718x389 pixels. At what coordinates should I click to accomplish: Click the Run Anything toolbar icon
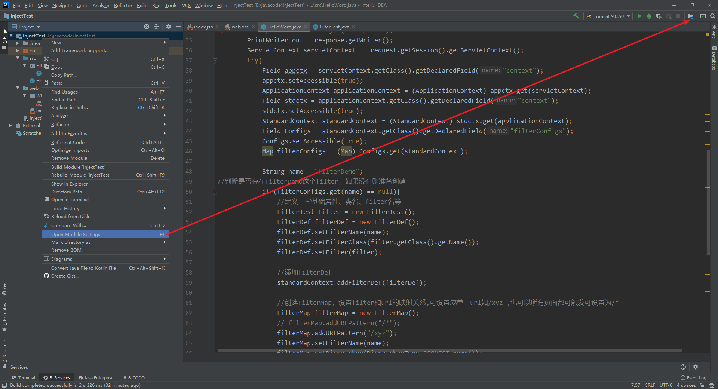pyautogui.click(x=703, y=16)
